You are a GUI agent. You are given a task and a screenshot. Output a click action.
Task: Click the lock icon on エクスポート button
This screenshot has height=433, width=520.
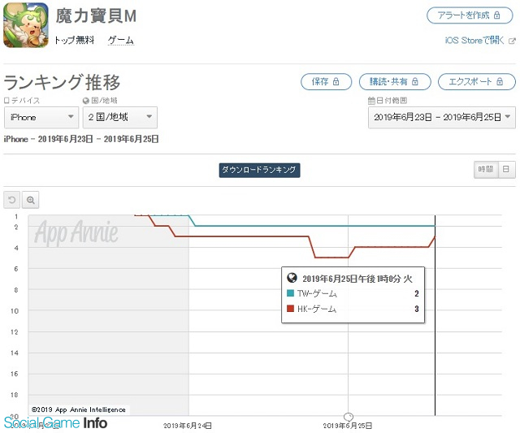[502, 82]
